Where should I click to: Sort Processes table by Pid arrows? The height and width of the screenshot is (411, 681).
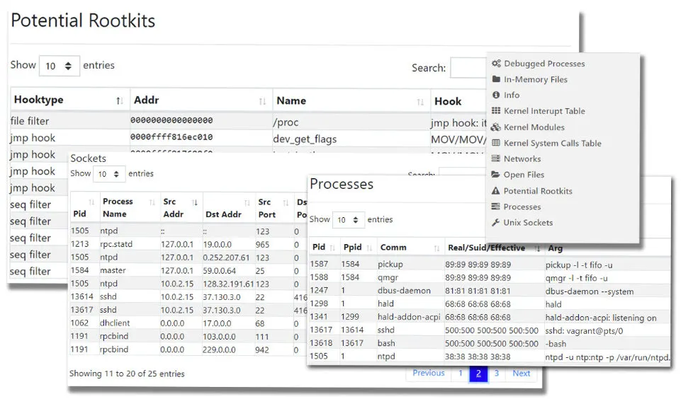click(332, 248)
